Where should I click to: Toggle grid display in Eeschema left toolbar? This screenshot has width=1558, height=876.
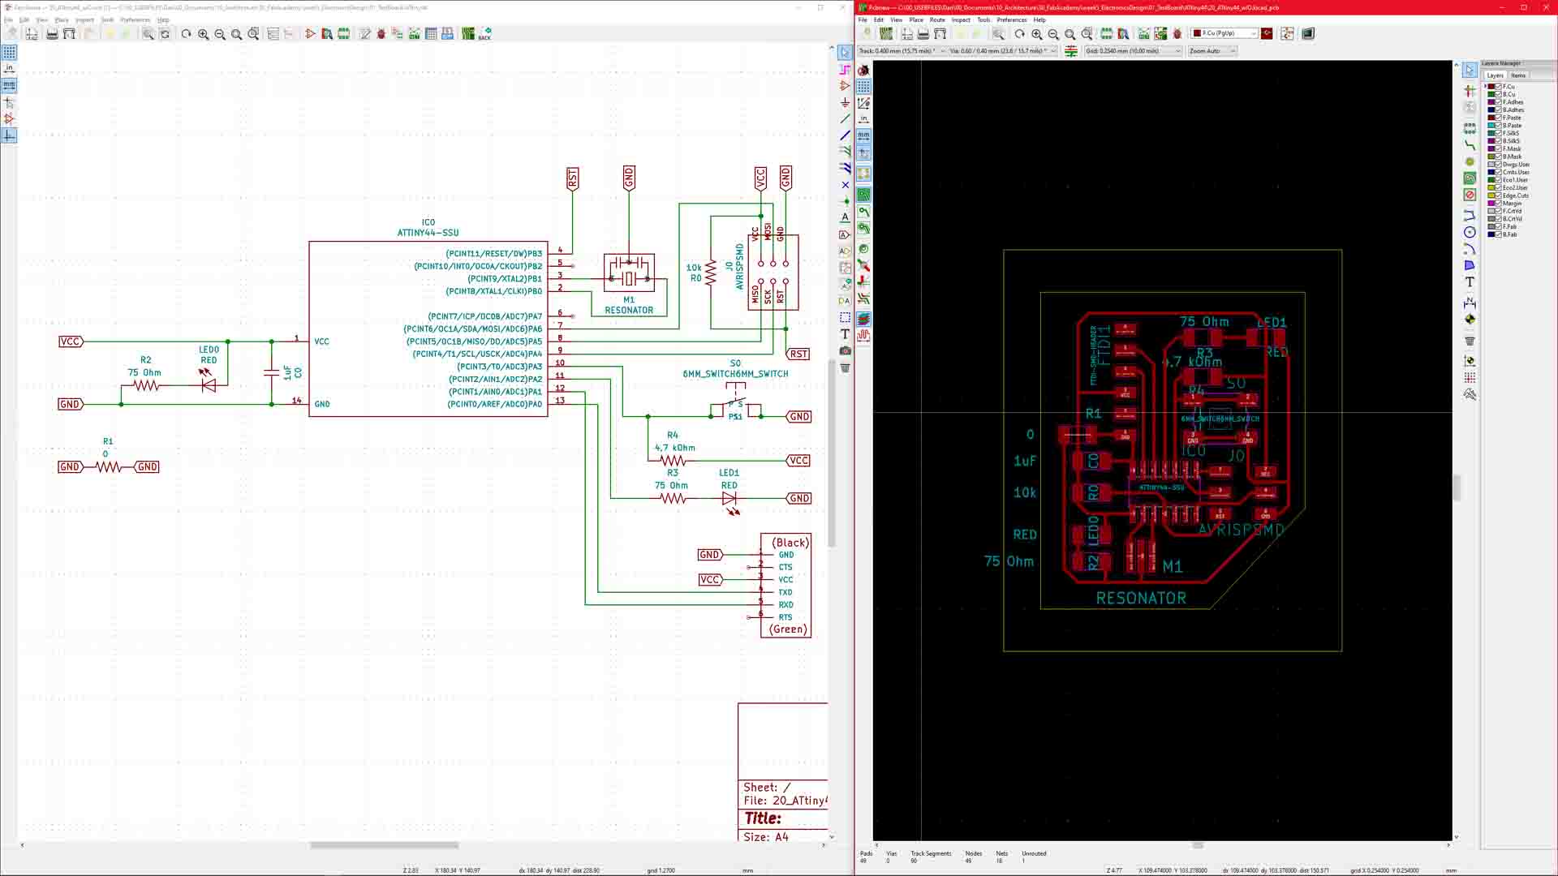click(9, 52)
